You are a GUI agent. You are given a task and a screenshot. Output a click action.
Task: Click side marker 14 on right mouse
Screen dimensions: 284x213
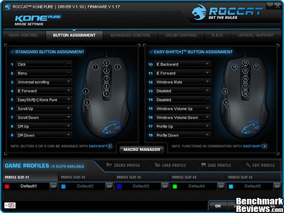[226, 102]
